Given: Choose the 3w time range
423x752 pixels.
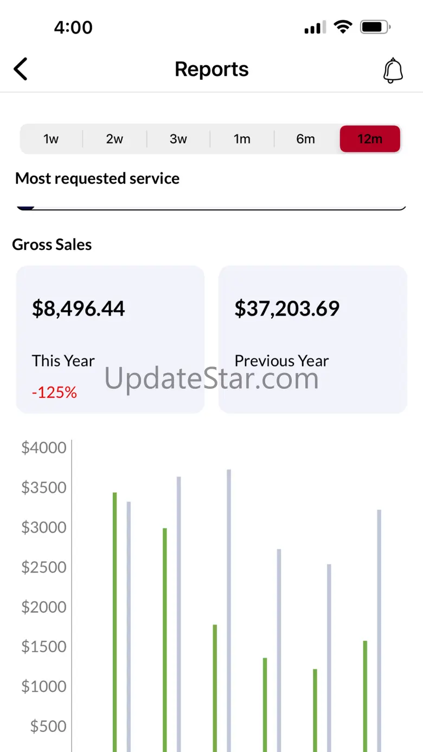Looking at the screenshot, I should [178, 139].
